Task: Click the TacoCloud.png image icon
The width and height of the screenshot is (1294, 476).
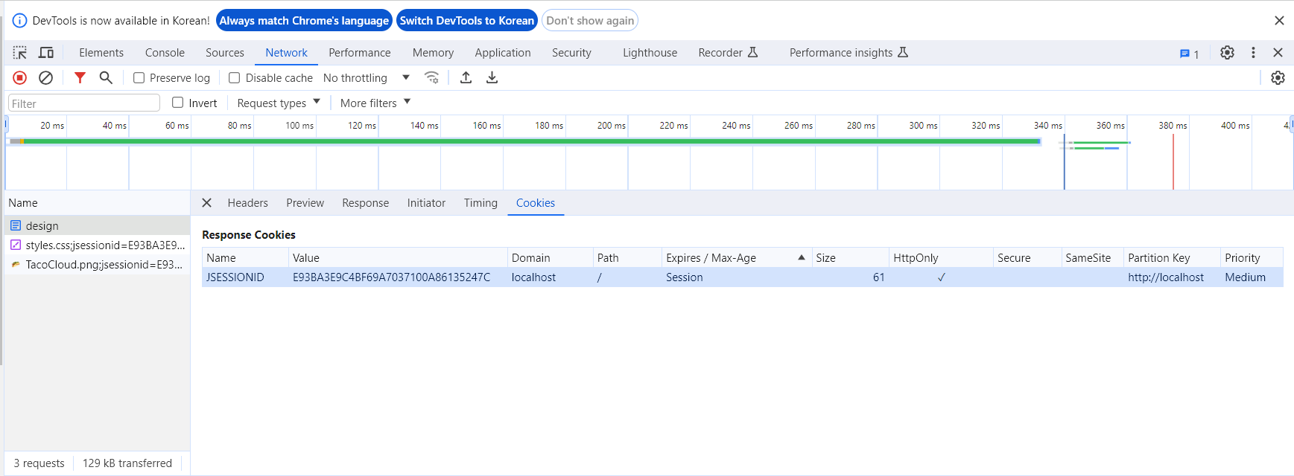Action: click(x=16, y=264)
